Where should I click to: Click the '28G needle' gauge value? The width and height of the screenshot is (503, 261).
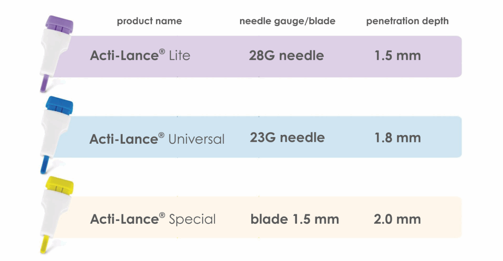pyautogui.click(x=286, y=56)
